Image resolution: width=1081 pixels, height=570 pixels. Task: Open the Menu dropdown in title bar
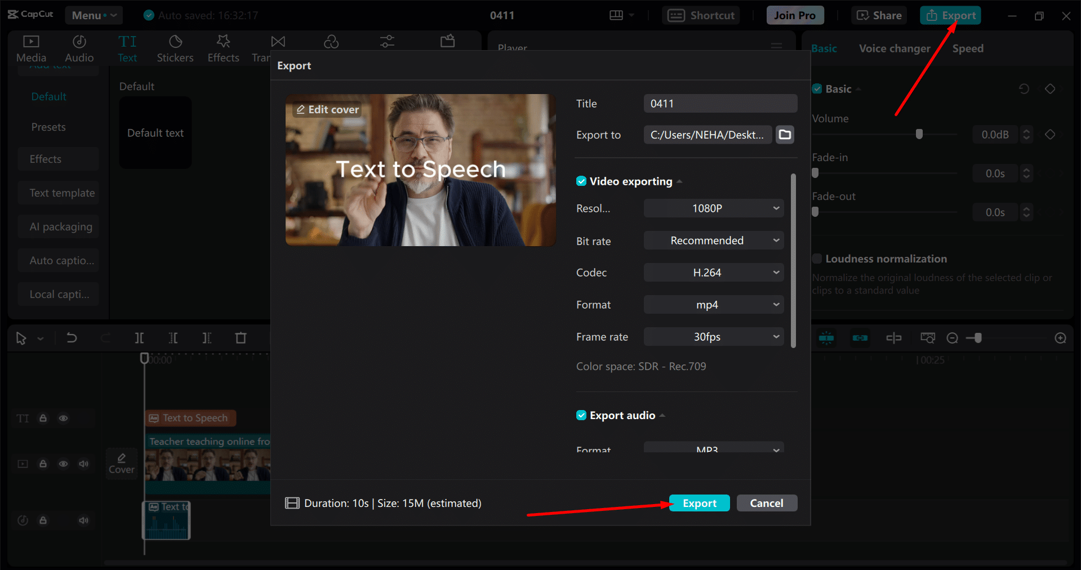[x=94, y=15]
